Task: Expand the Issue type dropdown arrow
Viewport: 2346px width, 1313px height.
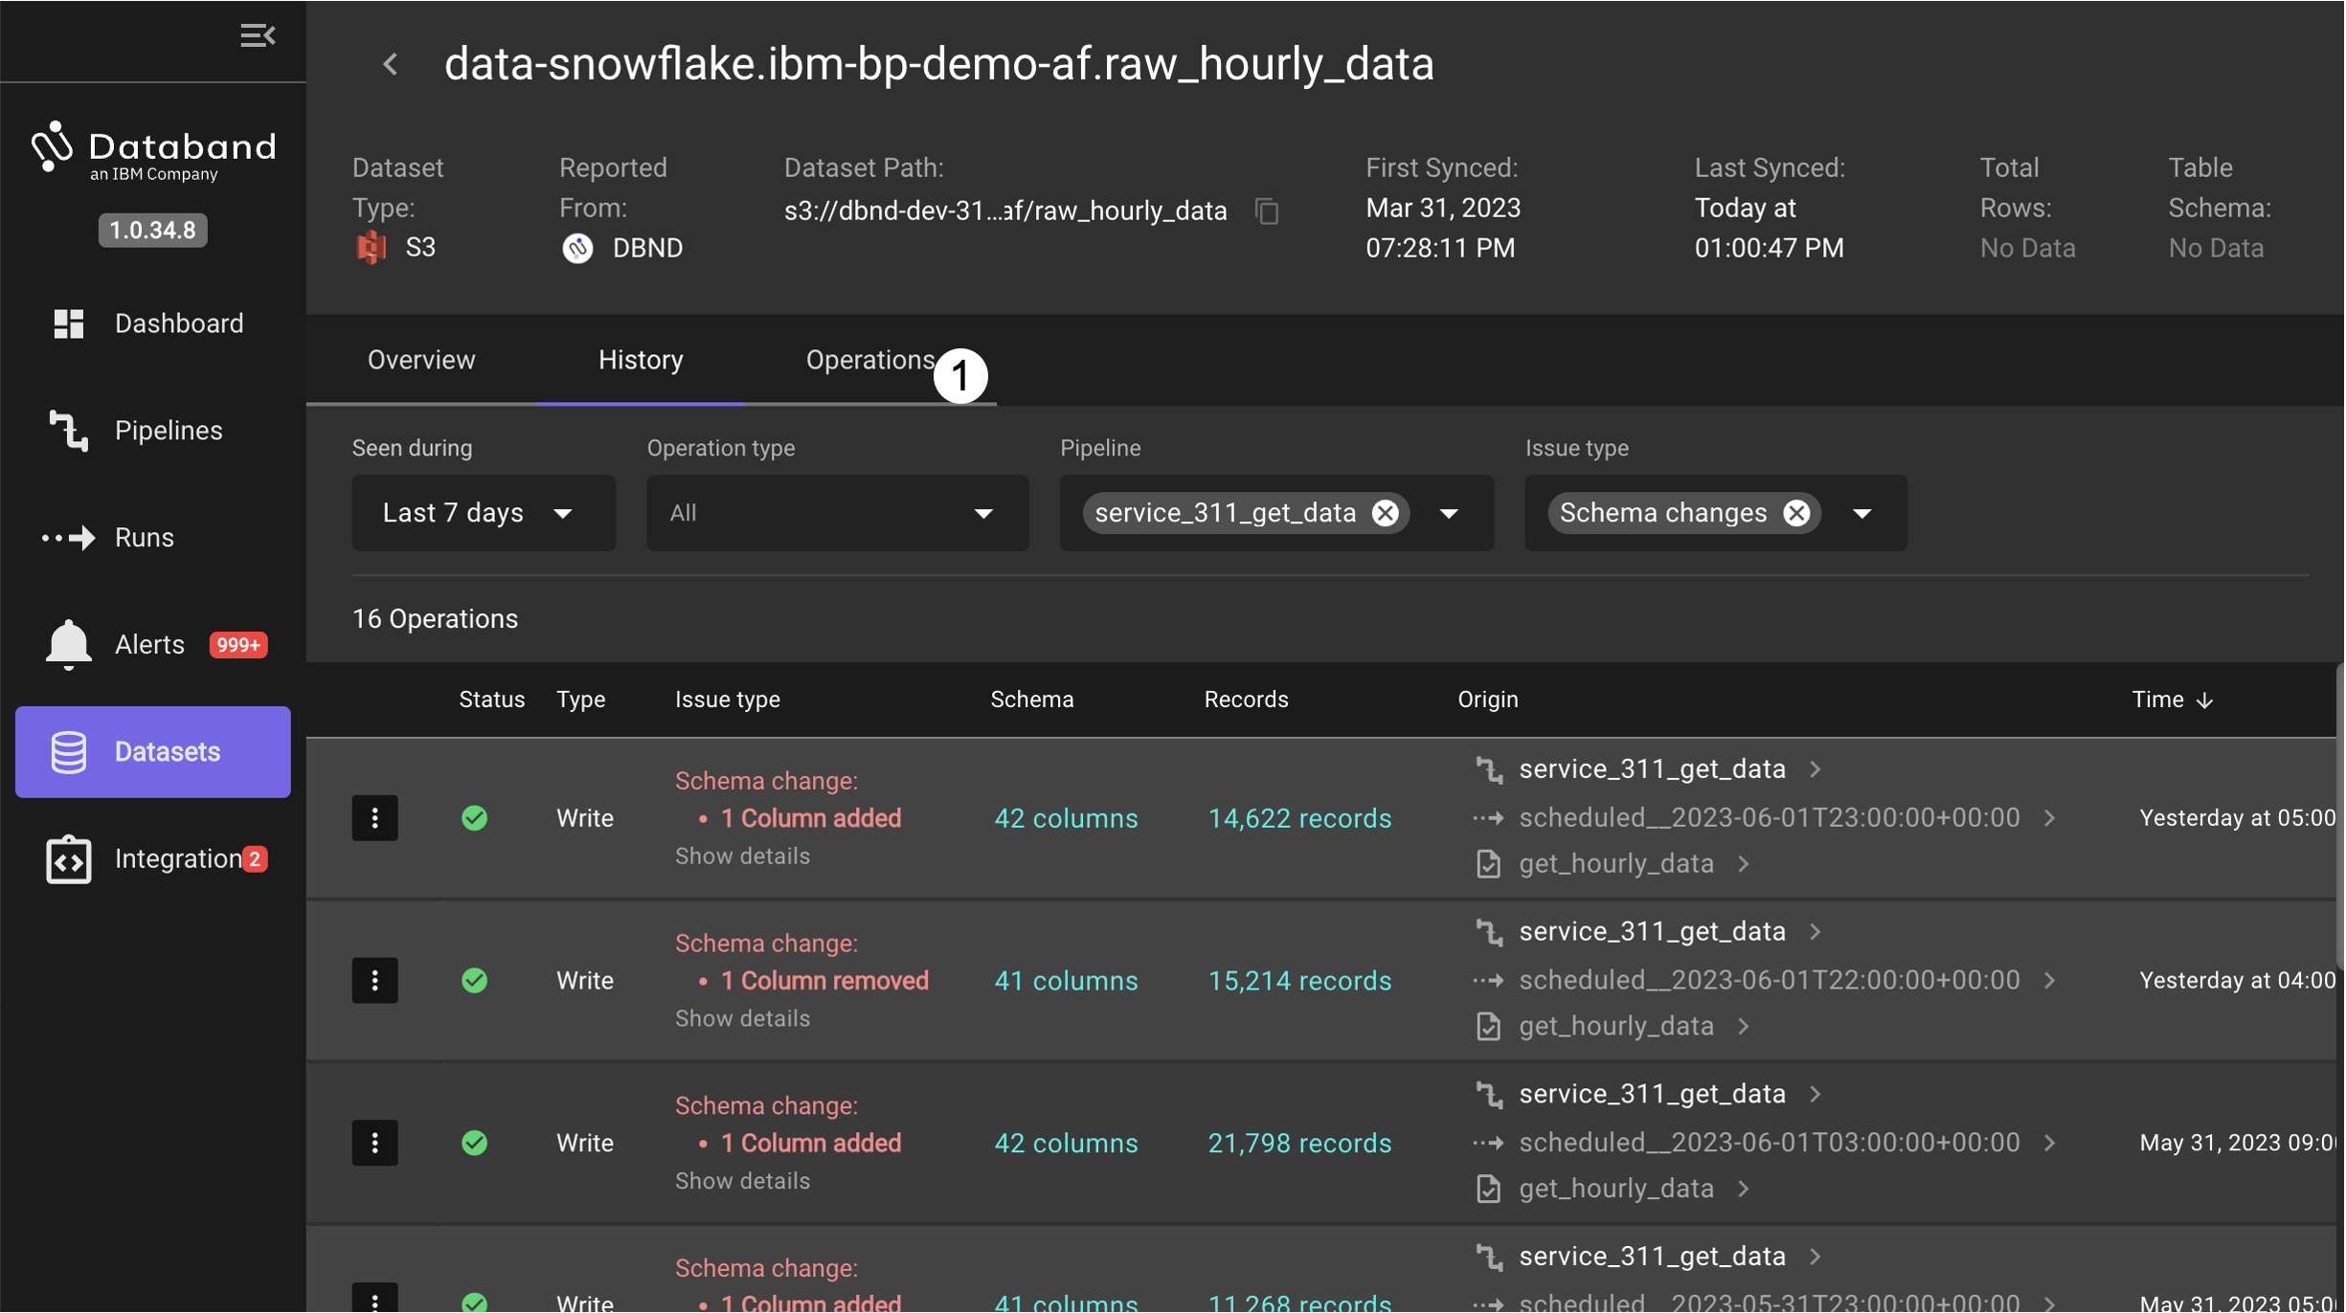Action: point(1861,514)
